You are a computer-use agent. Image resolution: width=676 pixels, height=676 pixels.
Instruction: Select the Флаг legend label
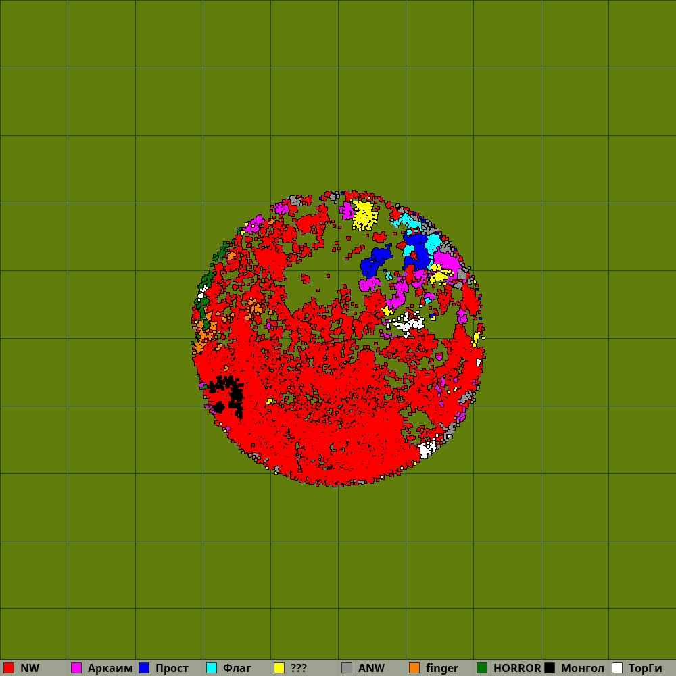(x=237, y=668)
